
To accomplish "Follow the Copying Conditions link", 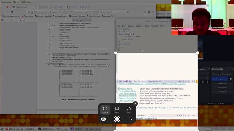I will (x=127, y=98).
